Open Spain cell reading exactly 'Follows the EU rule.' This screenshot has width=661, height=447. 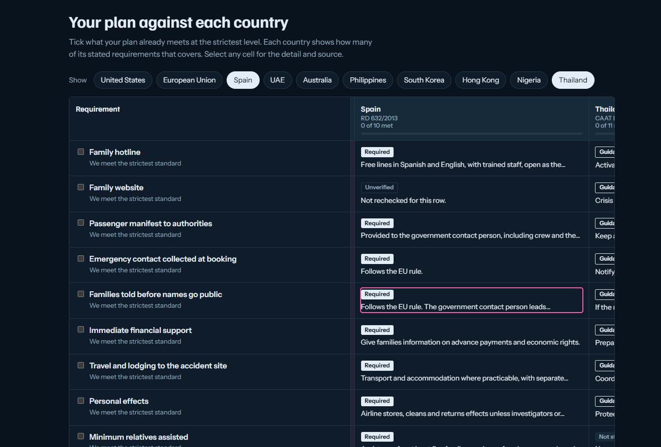[x=472, y=265]
